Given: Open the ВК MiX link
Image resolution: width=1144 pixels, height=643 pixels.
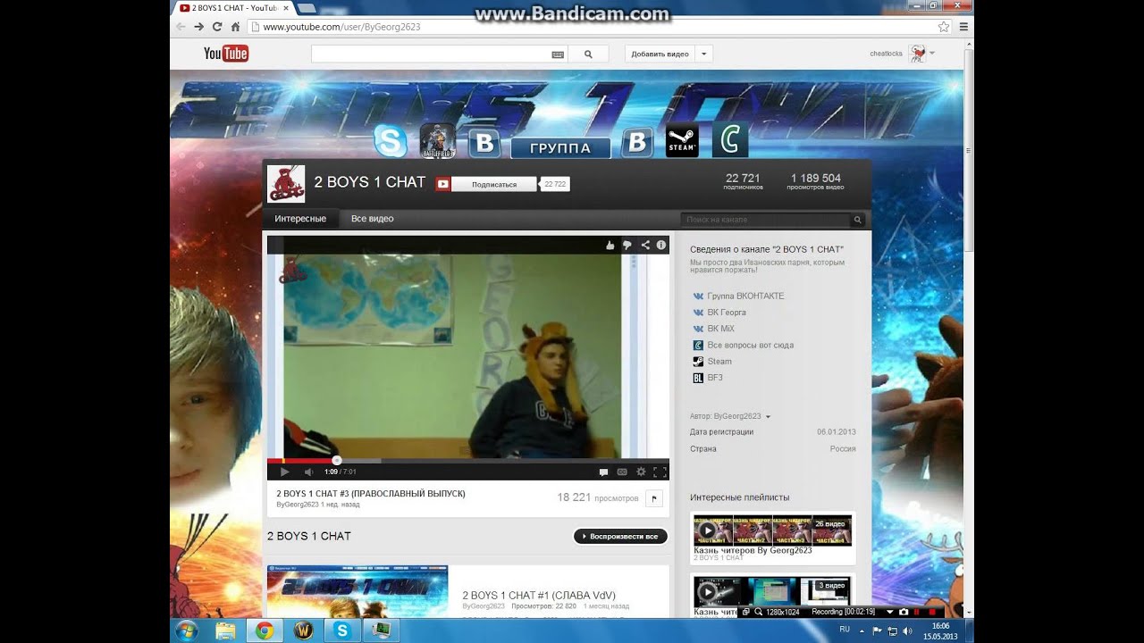Looking at the screenshot, I should (720, 329).
